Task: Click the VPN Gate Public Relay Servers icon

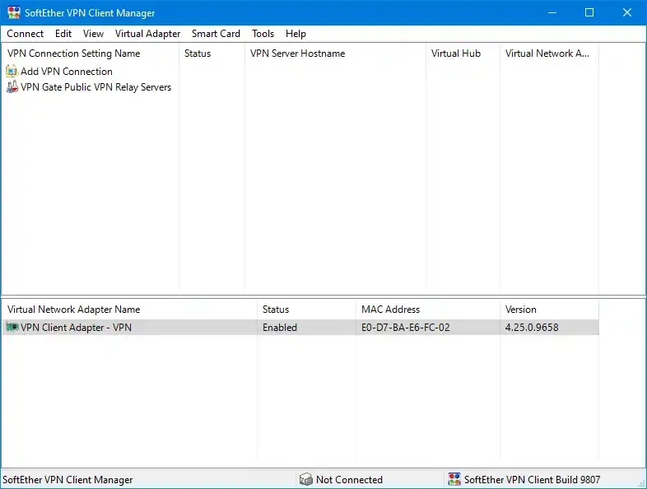Action: (x=12, y=87)
